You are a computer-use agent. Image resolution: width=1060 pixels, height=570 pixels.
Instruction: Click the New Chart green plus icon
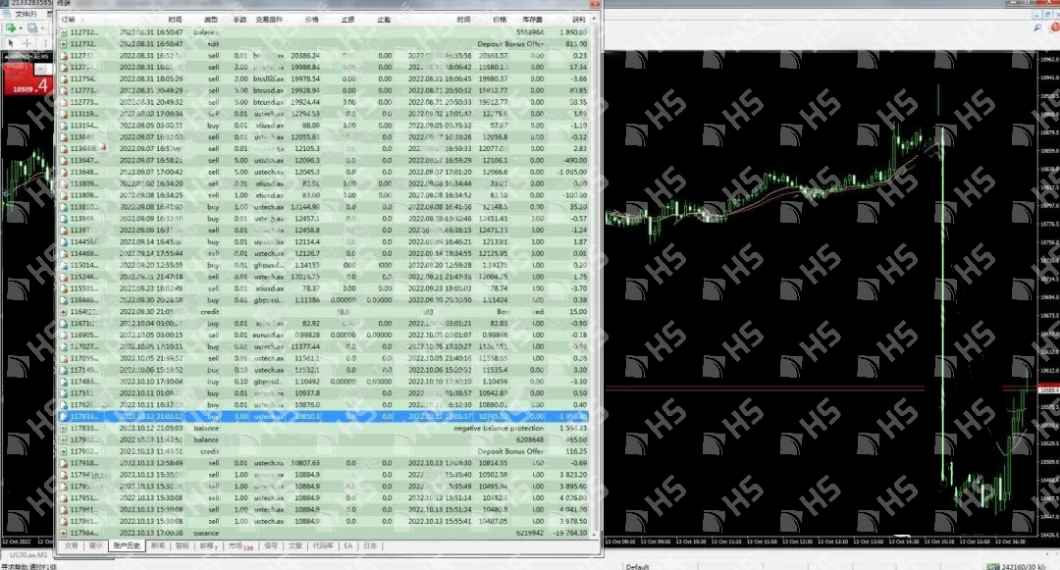click(x=11, y=27)
